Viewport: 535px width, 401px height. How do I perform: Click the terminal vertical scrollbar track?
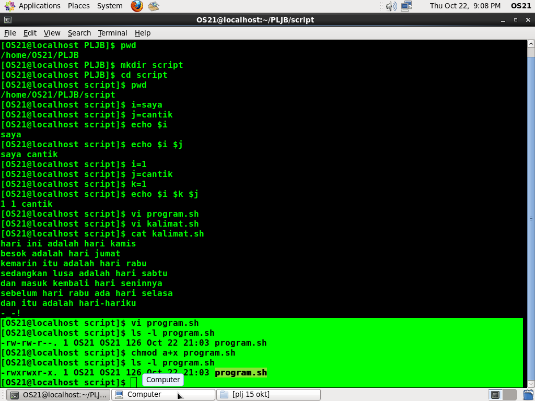point(531,218)
